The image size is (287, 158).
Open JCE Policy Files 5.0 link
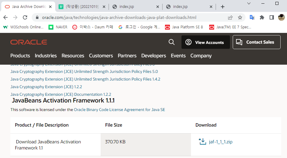pos(84,72)
